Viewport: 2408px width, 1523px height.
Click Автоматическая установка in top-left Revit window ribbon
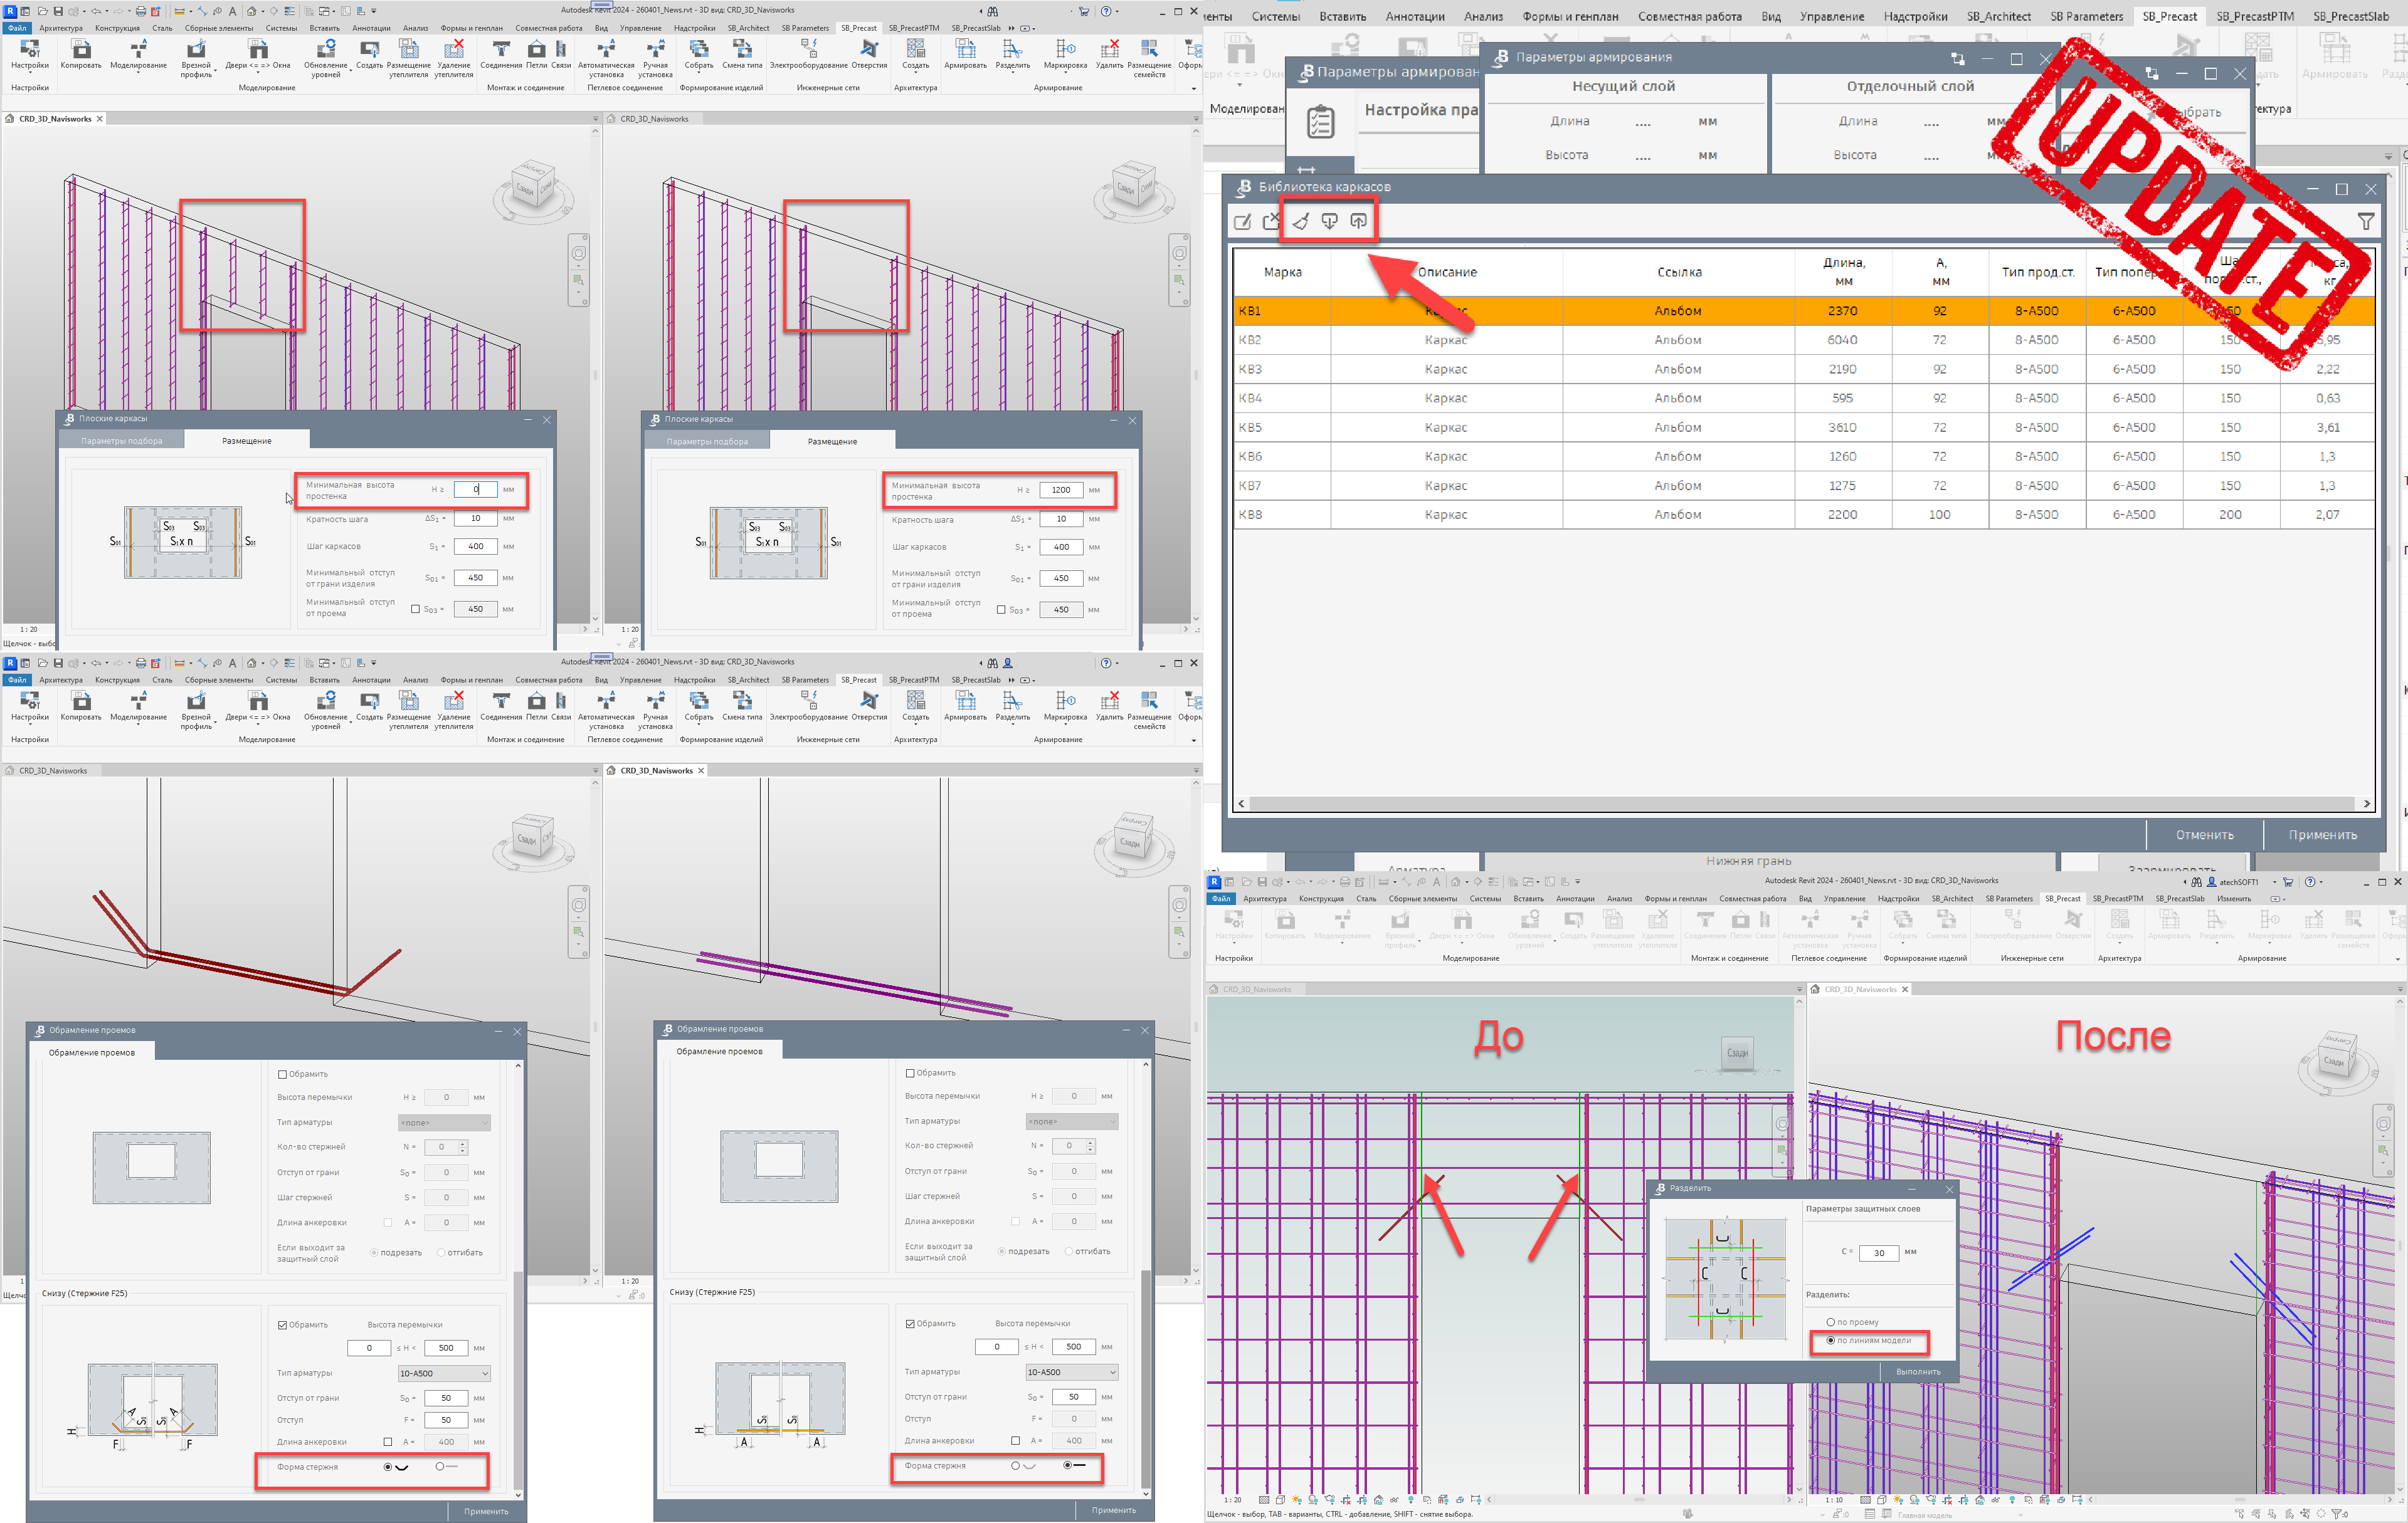606,58
